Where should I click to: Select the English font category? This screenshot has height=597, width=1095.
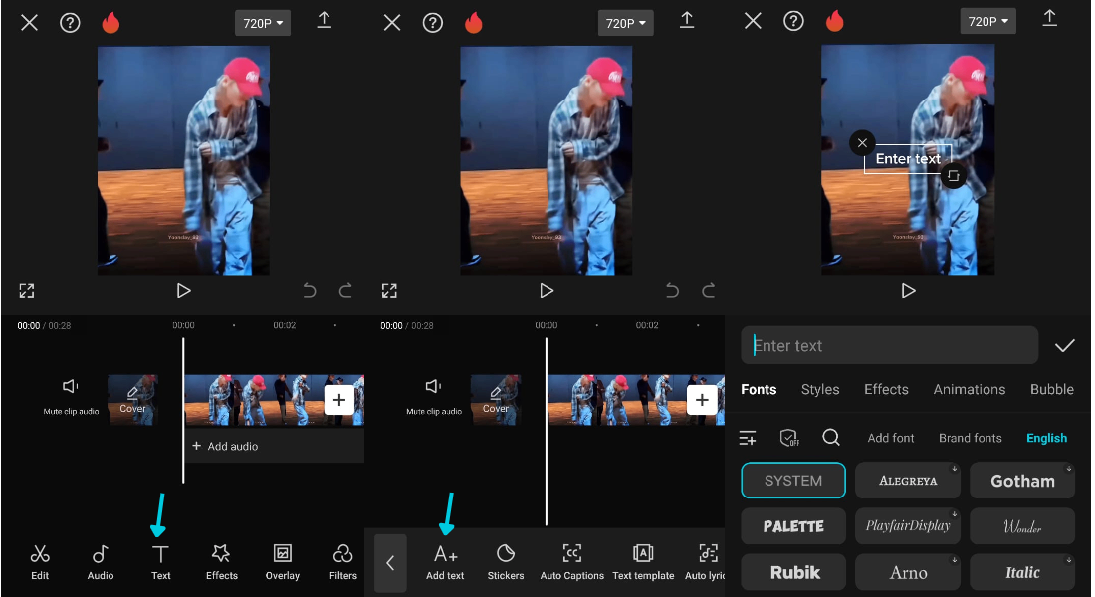pyautogui.click(x=1046, y=438)
